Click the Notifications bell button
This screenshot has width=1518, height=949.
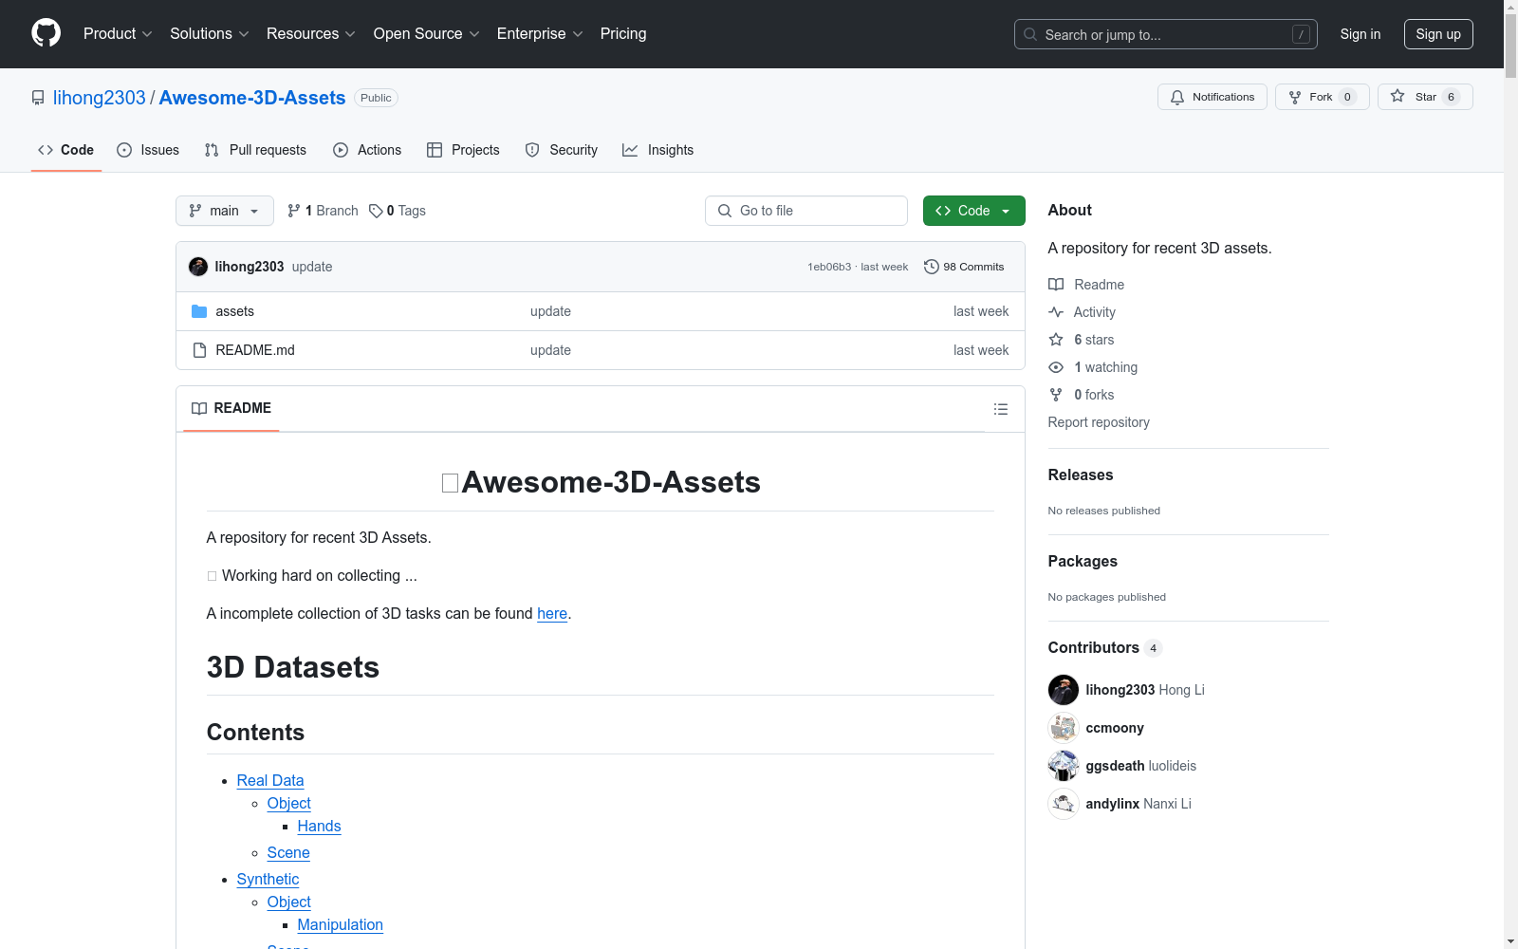tap(1212, 97)
